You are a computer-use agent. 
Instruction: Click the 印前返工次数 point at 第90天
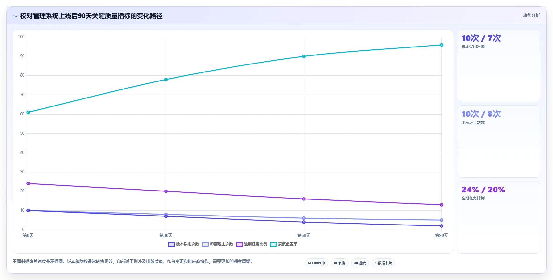coord(441,220)
